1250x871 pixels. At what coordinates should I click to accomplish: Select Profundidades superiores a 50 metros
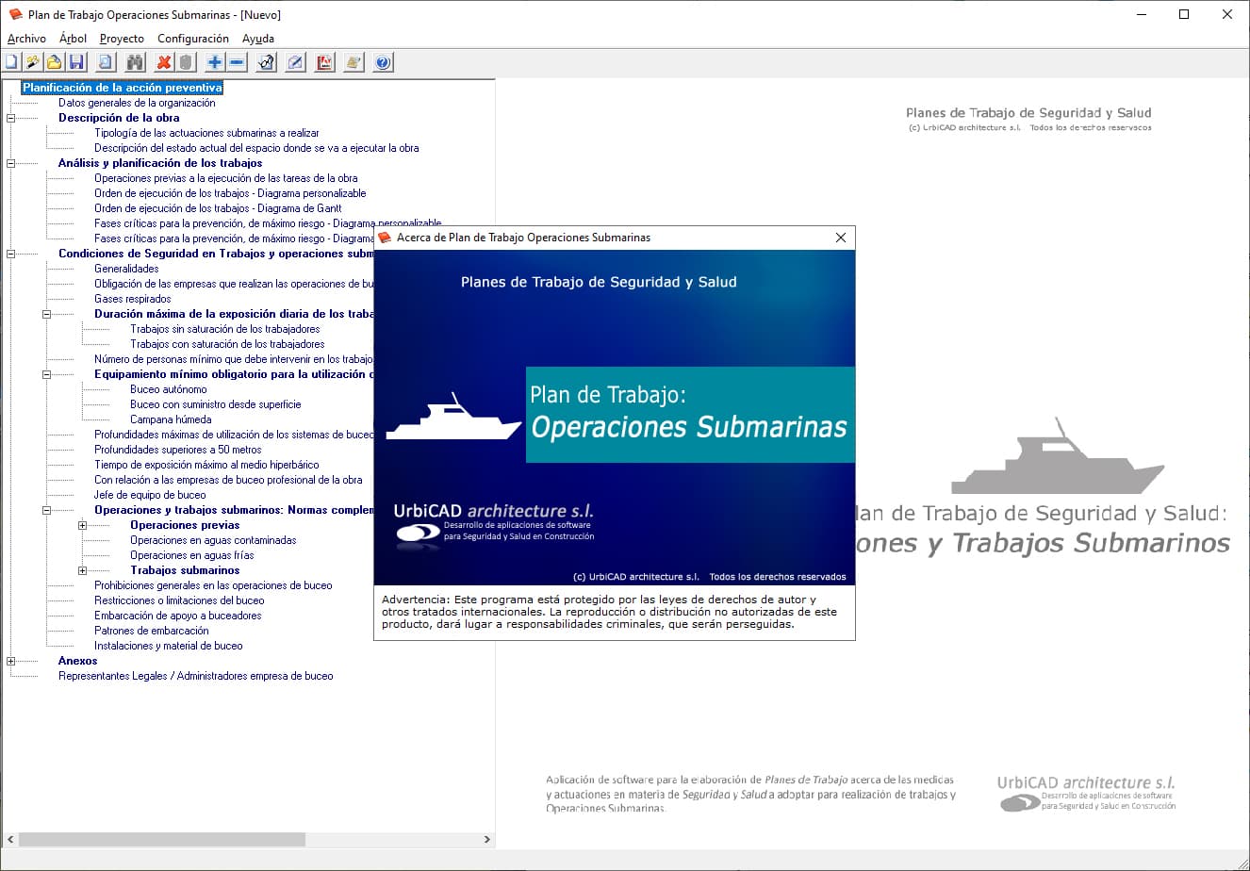[178, 450]
